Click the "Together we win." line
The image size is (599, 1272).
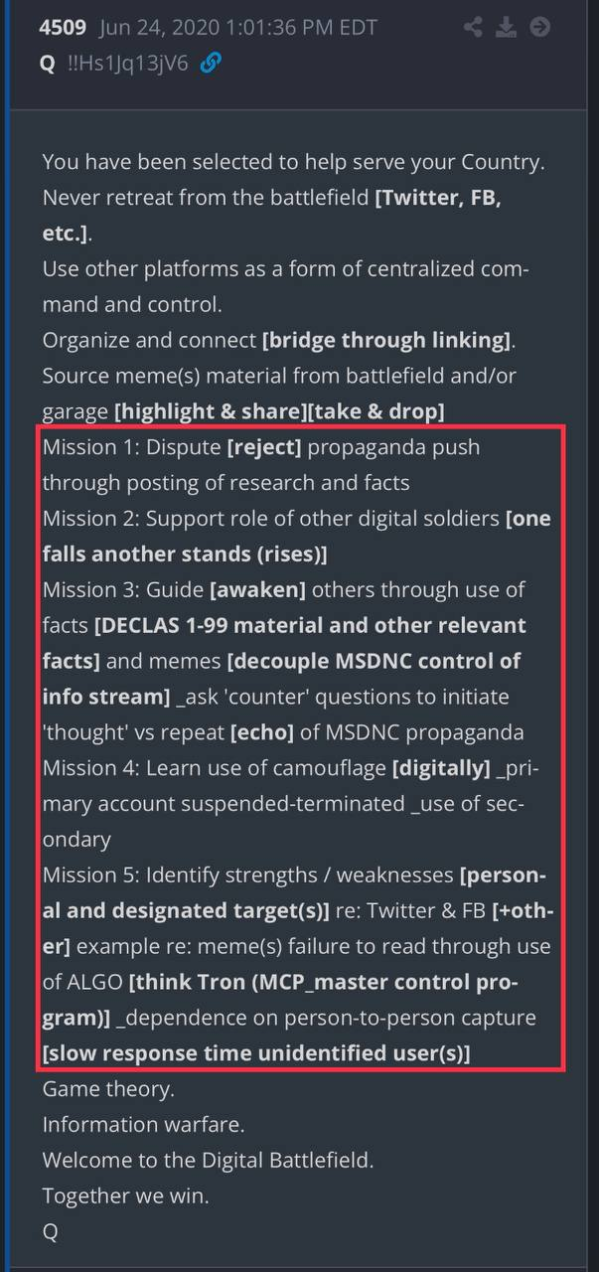(x=123, y=1195)
